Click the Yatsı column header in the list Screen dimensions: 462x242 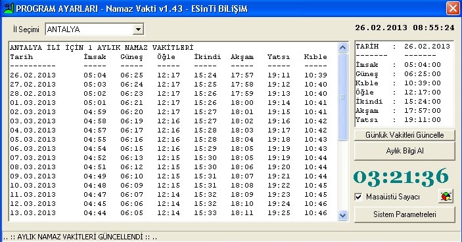click(x=279, y=57)
